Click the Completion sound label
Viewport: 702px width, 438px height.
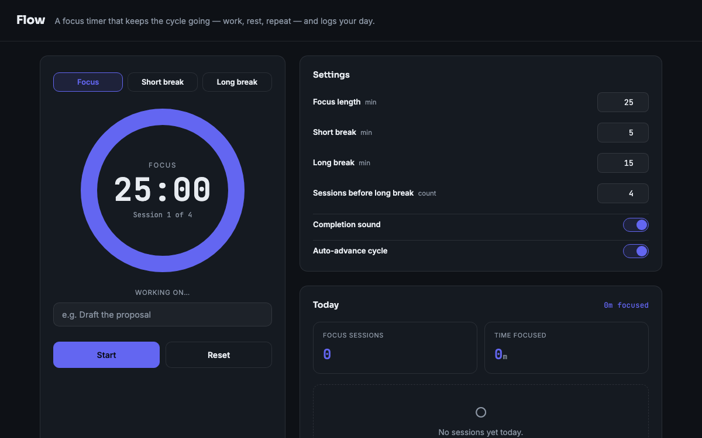tap(347, 225)
